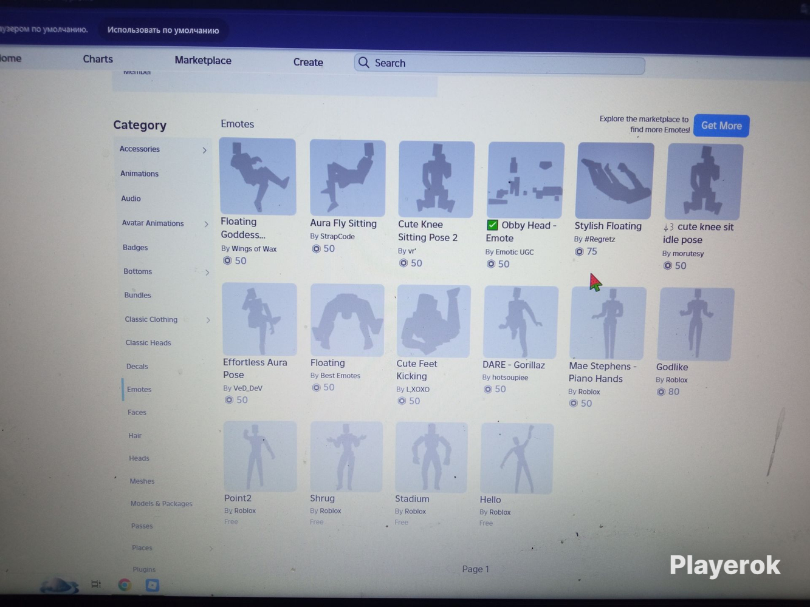
Task: Open the 'Stylish Floating' title link
Action: (608, 226)
